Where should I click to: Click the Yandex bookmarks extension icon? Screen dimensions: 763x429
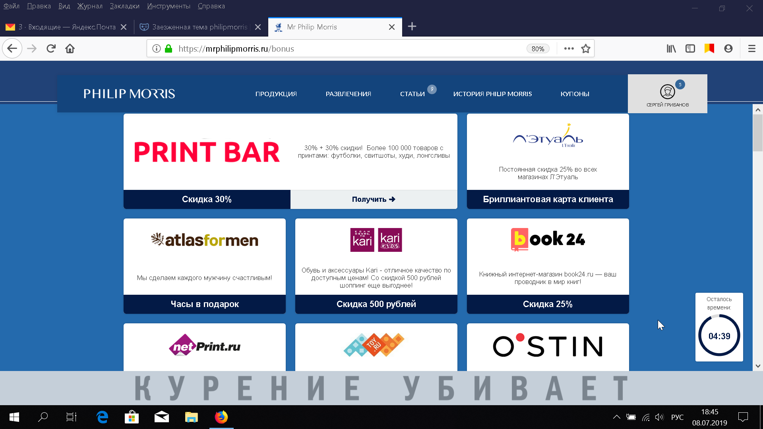(709, 48)
